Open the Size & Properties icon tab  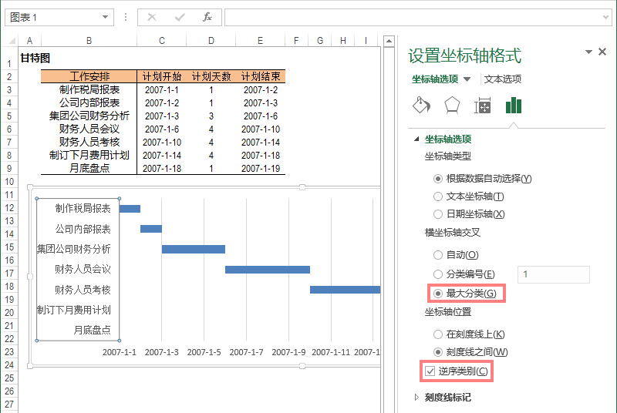click(483, 106)
